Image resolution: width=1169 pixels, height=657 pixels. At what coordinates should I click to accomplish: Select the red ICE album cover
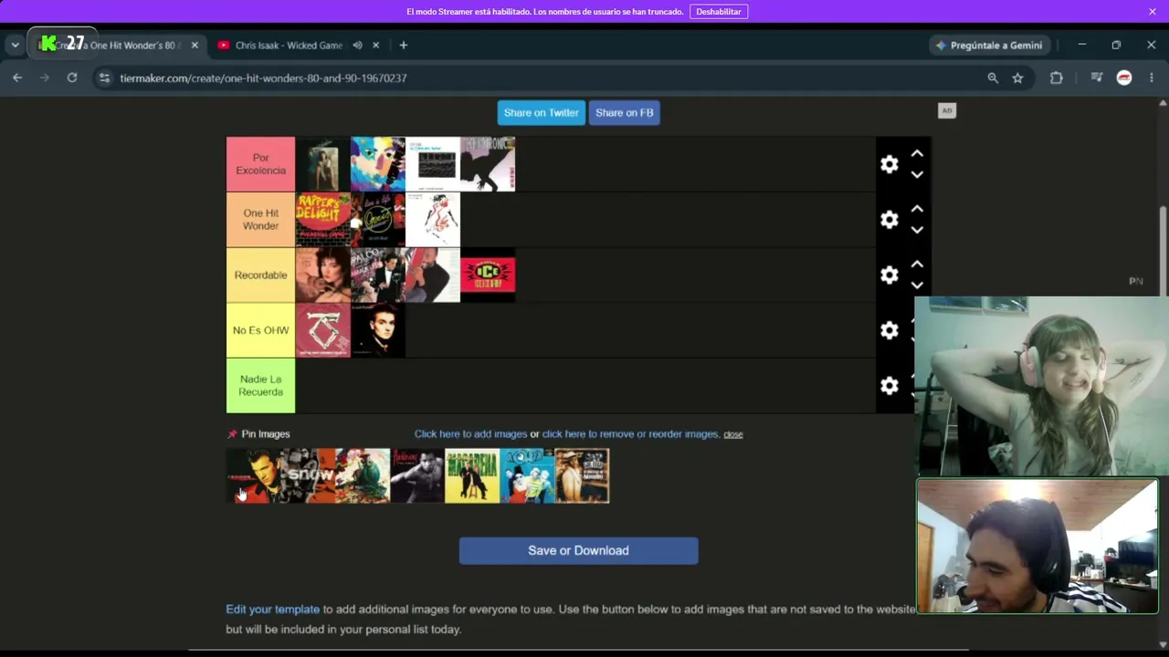[488, 275]
